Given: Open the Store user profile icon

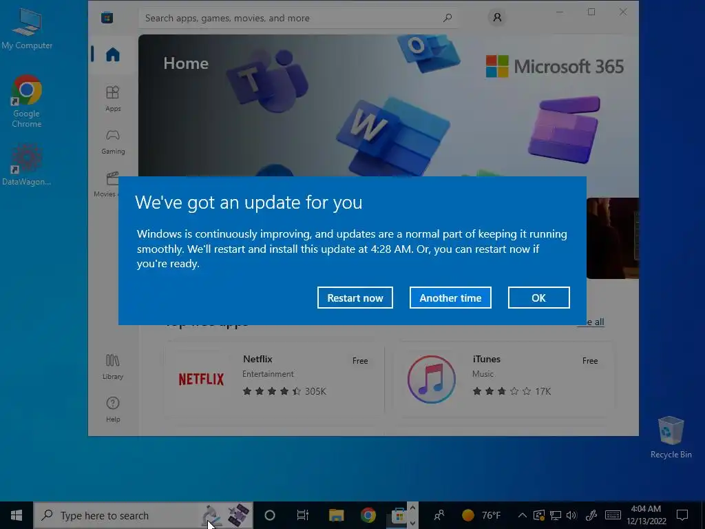Looking at the screenshot, I should 497,17.
